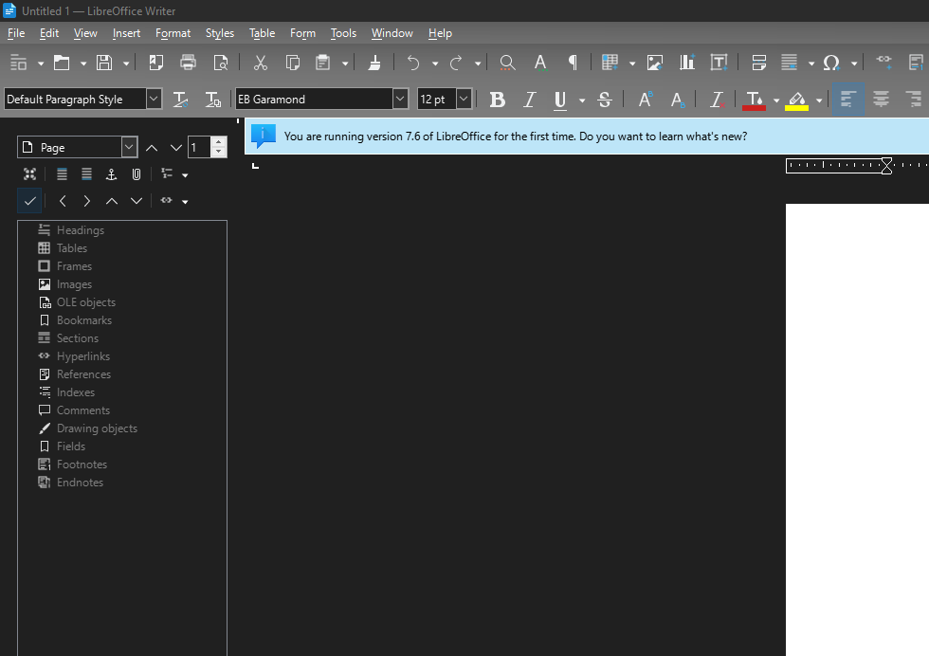
Task: Open the font name dropdown
Action: pyautogui.click(x=400, y=99)
